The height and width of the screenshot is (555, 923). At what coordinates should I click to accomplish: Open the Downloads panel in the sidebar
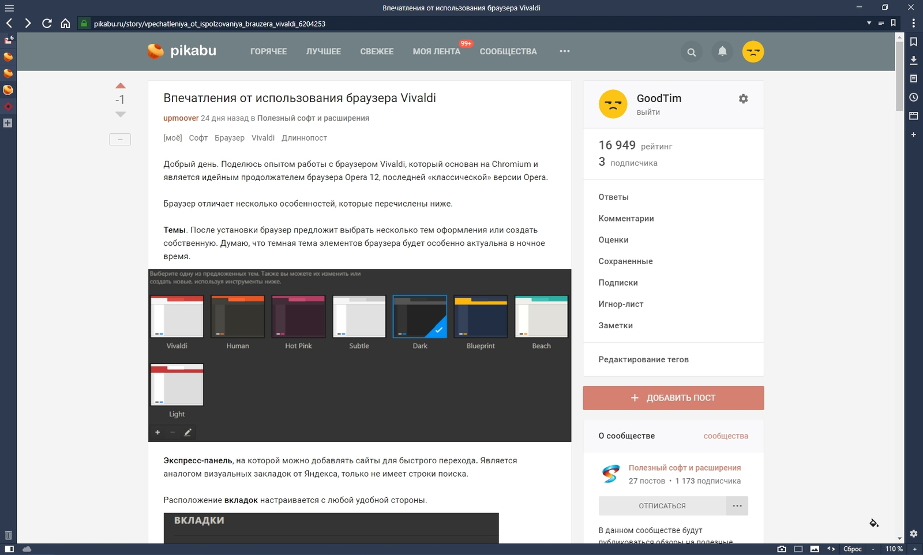[913, 60]
